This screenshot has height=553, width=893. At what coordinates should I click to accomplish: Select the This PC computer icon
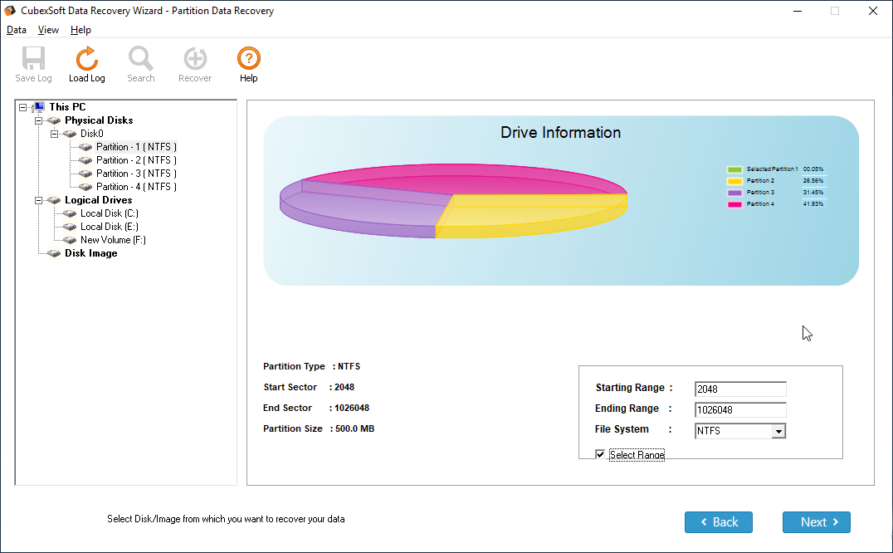click(38, 107)
